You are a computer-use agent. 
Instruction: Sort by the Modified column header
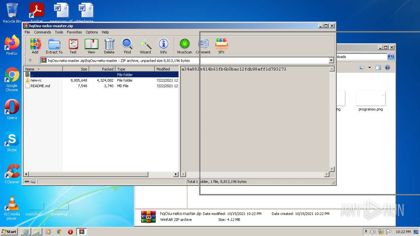click(x=167, y=69)
